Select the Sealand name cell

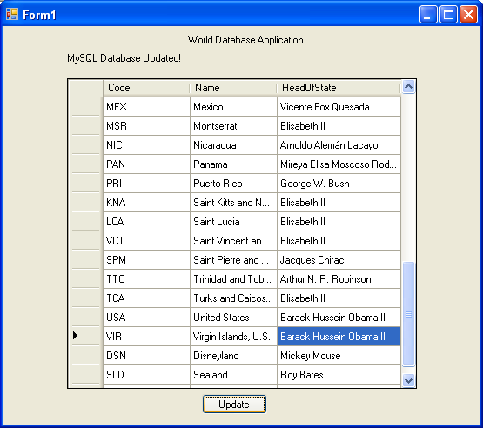233,374
